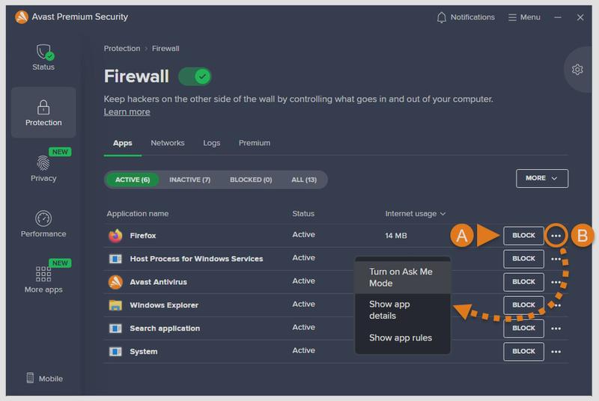Open more options for Search application row
599x401 pixels.
coord(556,328)
